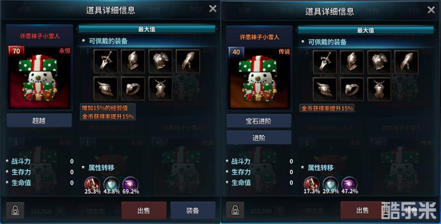
Task: Close the left item details panel
Action: tap(213, 9)
